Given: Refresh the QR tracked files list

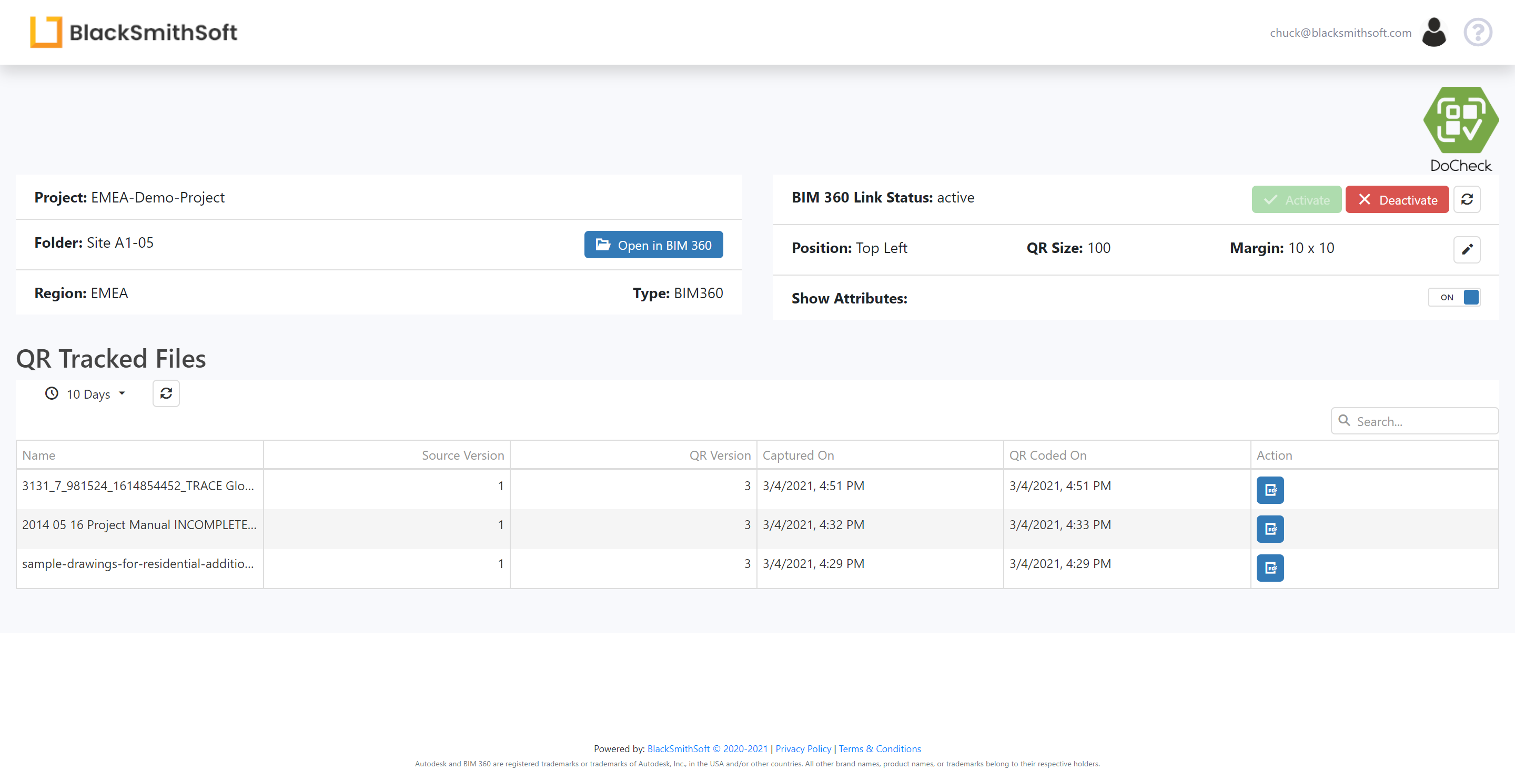Looking at the screenshot, I should tap(166, 393).
